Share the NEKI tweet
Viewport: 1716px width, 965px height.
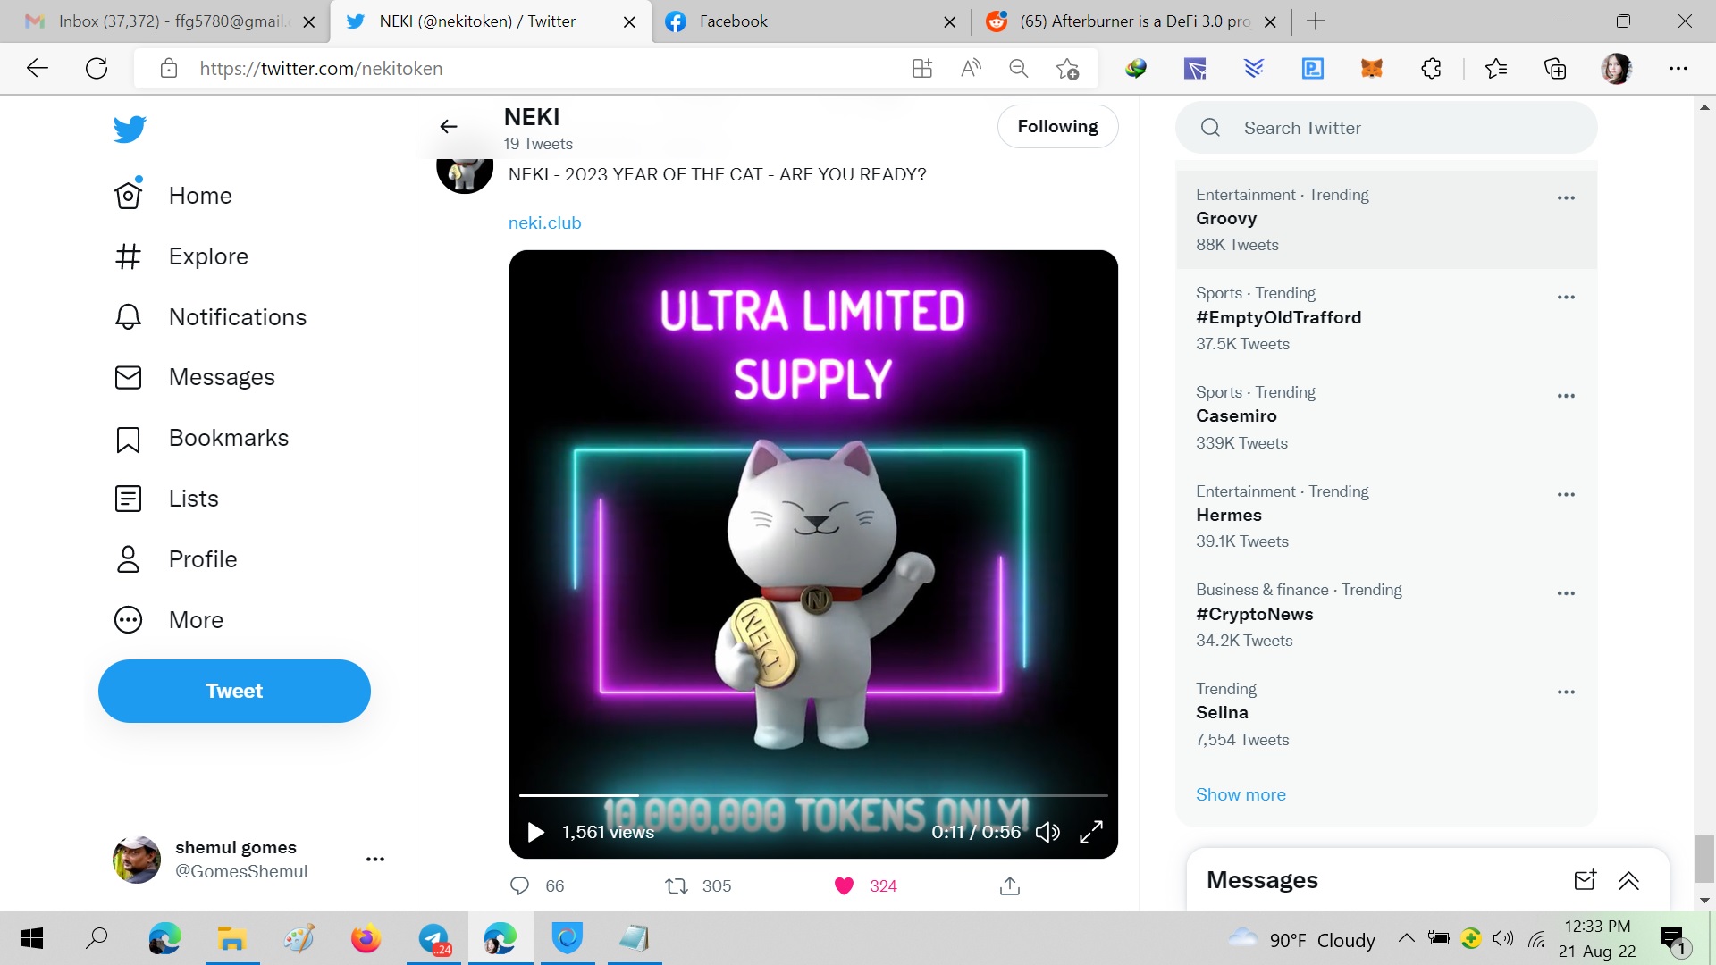(x=1010, y=885)
